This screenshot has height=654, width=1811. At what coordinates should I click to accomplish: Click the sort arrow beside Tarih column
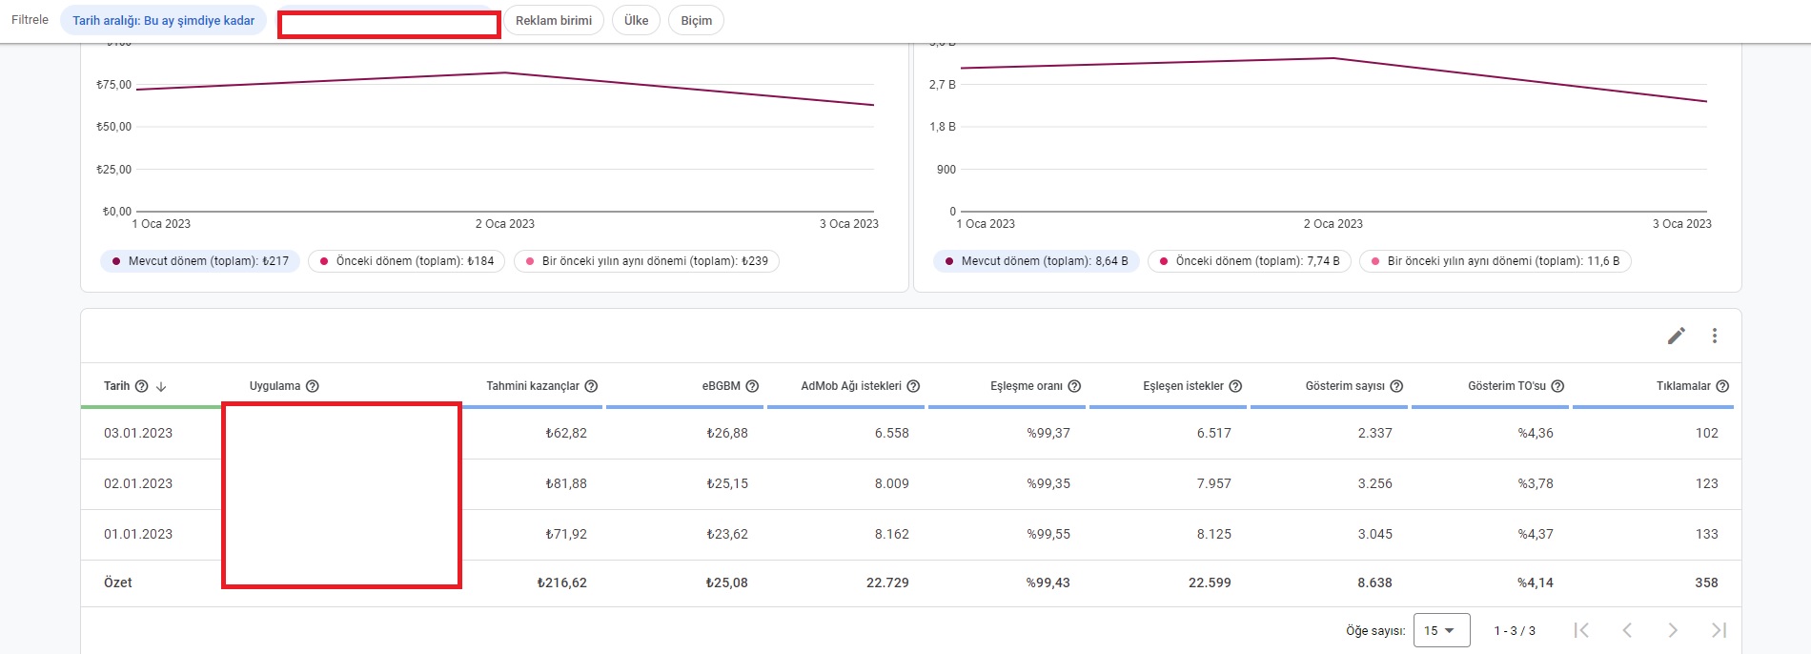coord(161,386)
